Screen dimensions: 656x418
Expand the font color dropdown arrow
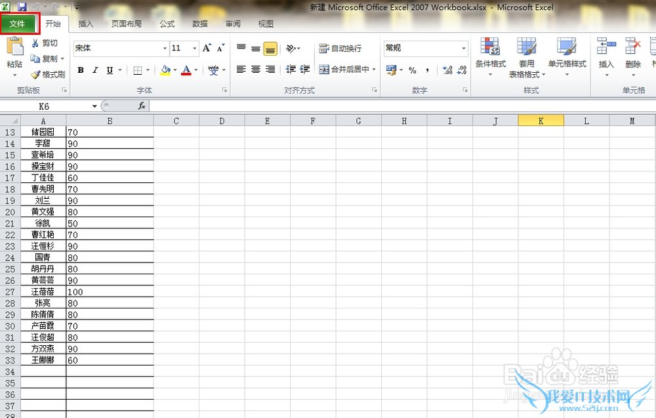coord(195,70)
